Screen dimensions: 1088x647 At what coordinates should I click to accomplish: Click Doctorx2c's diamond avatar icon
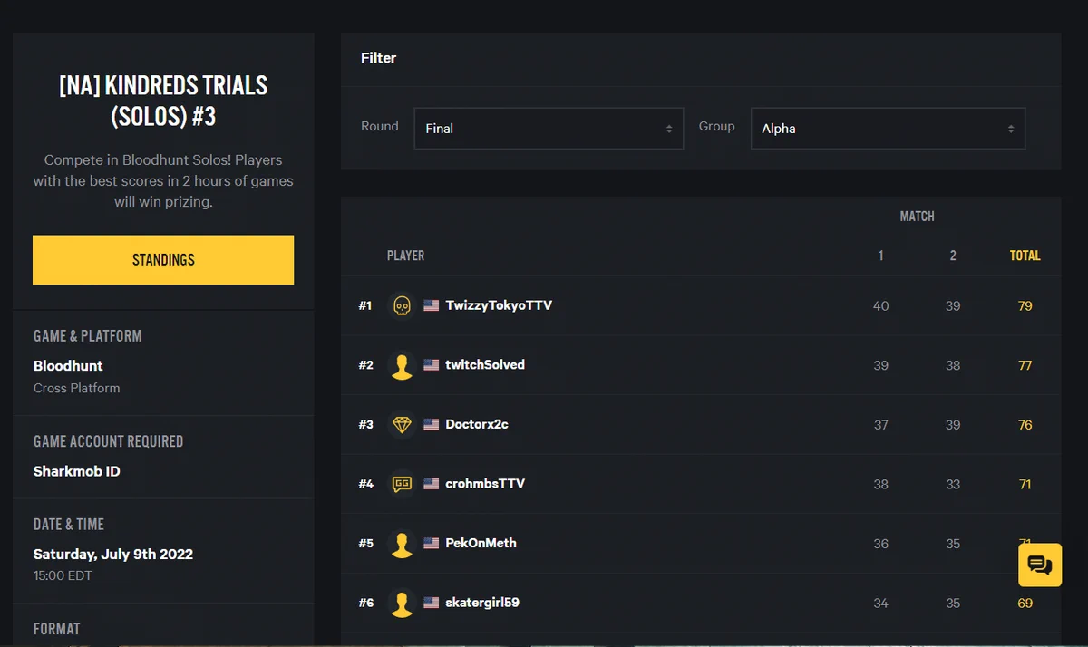[x=402, y=424]
